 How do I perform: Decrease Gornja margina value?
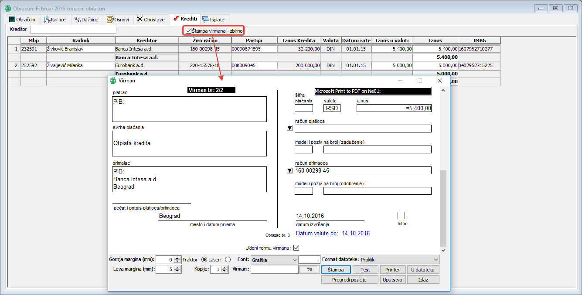click(177, 261)
